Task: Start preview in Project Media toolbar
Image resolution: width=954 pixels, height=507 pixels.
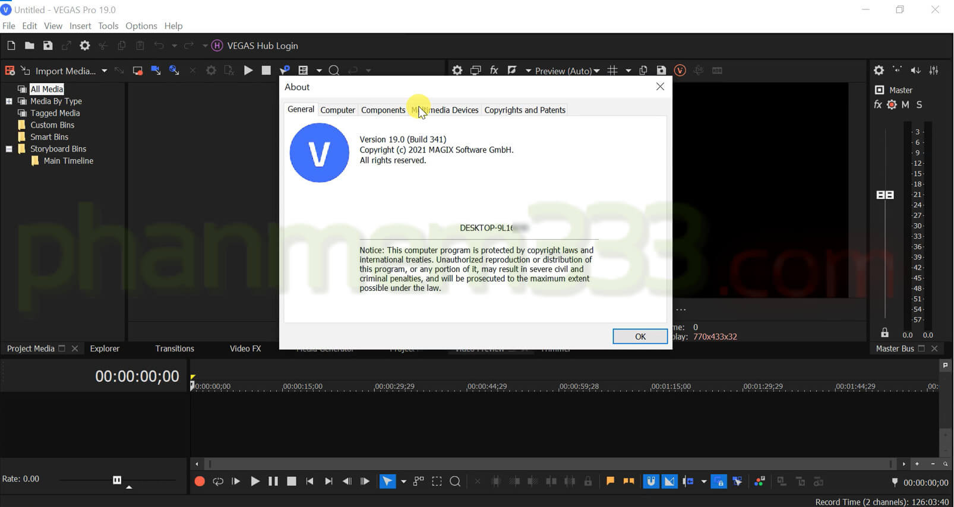Action: coord(248,71)
